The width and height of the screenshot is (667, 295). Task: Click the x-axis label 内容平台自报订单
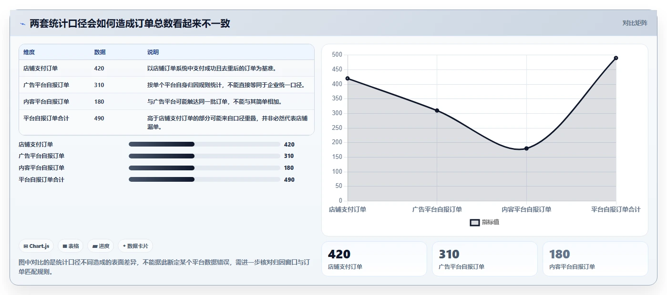[x=526, y=209]
